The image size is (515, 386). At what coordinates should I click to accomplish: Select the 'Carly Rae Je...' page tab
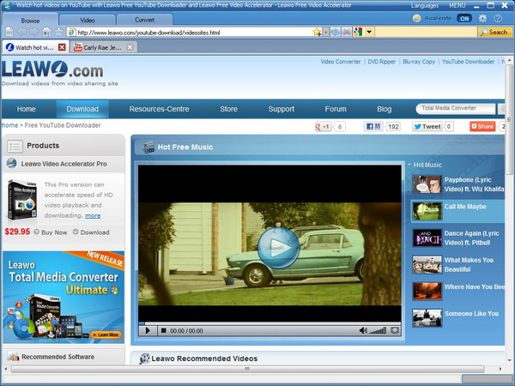pyautogui.click(x=102, y=47)
